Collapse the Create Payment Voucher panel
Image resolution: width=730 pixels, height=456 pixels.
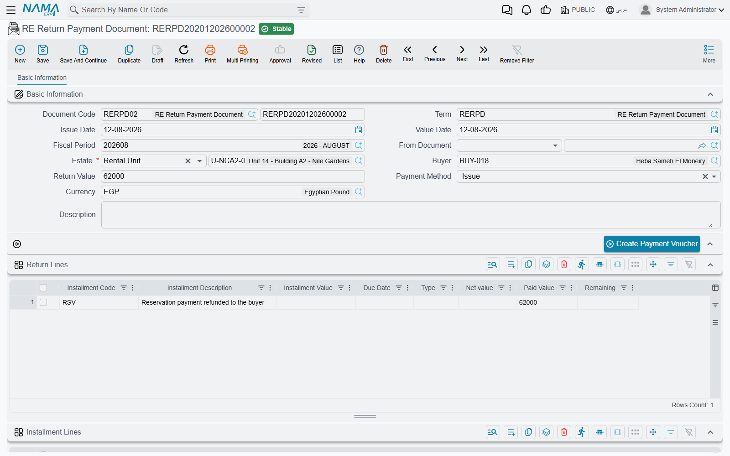tap(710, 244)
